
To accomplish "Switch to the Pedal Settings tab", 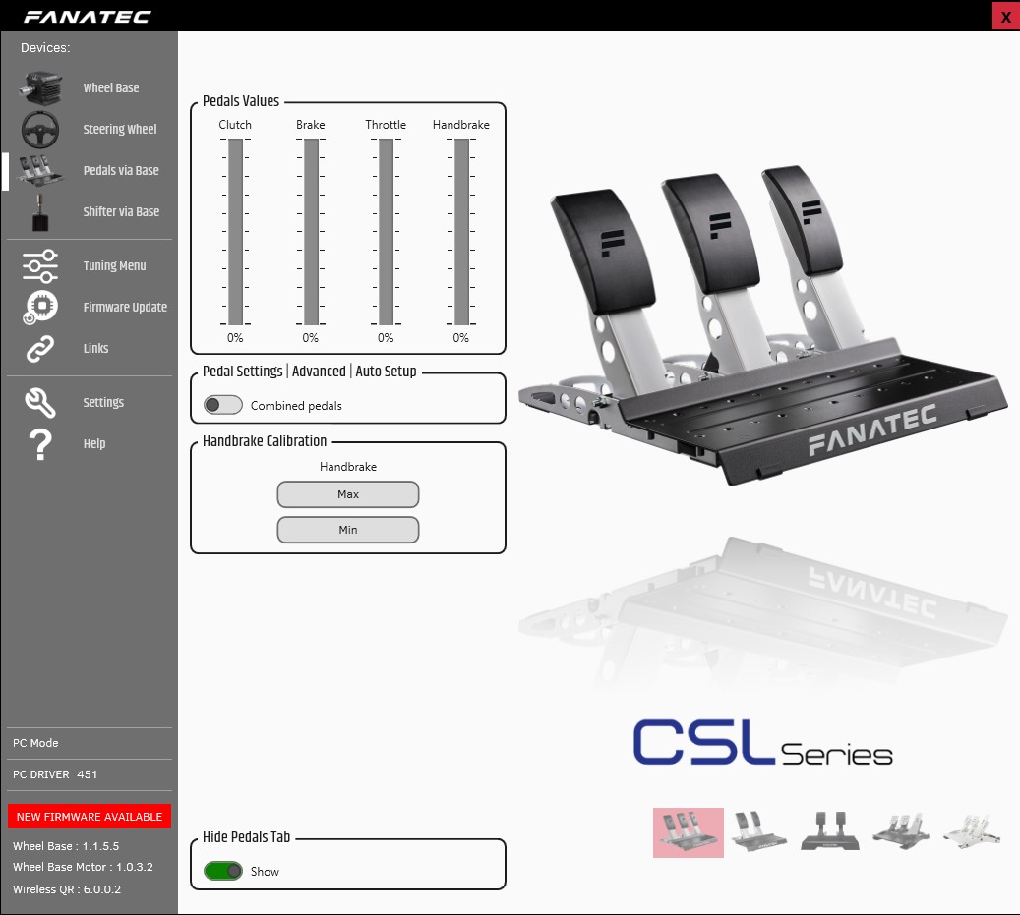I will click(243, 372).
